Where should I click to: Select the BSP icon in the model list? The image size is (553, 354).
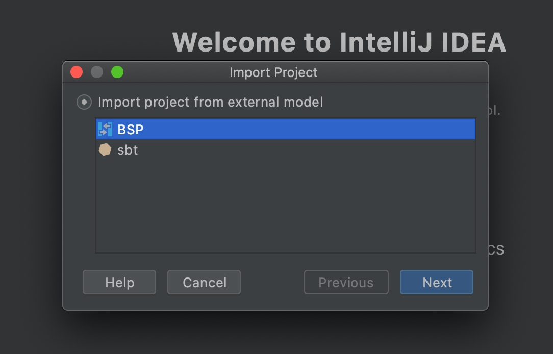click(105, 129)
